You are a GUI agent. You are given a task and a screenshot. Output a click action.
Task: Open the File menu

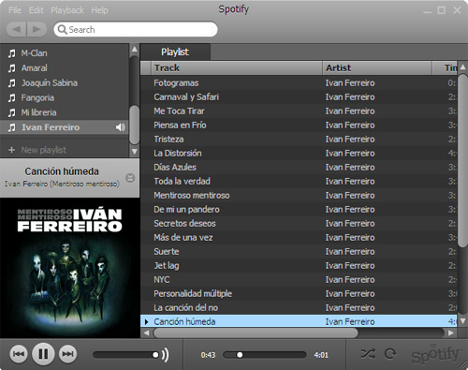(15, 10)
